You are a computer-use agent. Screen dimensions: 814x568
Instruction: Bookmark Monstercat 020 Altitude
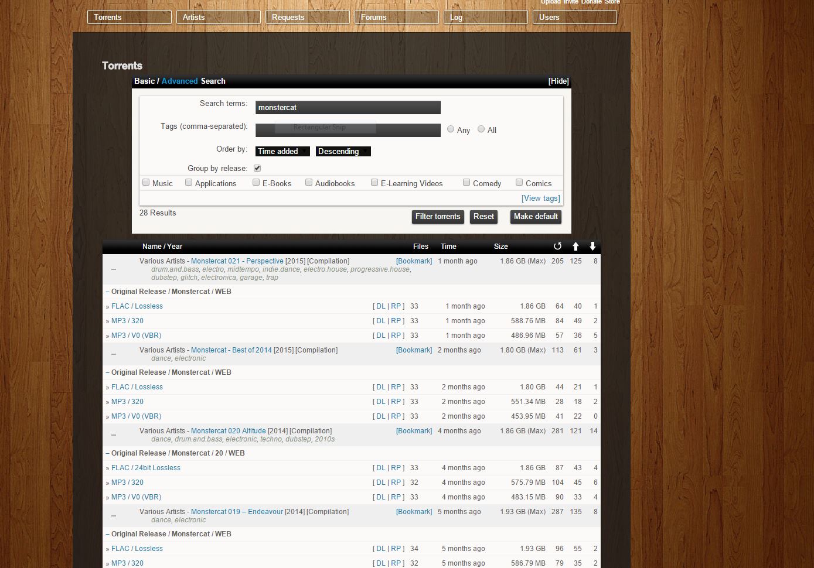(414, 431)
